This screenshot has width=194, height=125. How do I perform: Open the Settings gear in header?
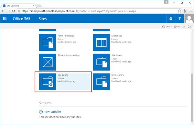coord(171,19)
